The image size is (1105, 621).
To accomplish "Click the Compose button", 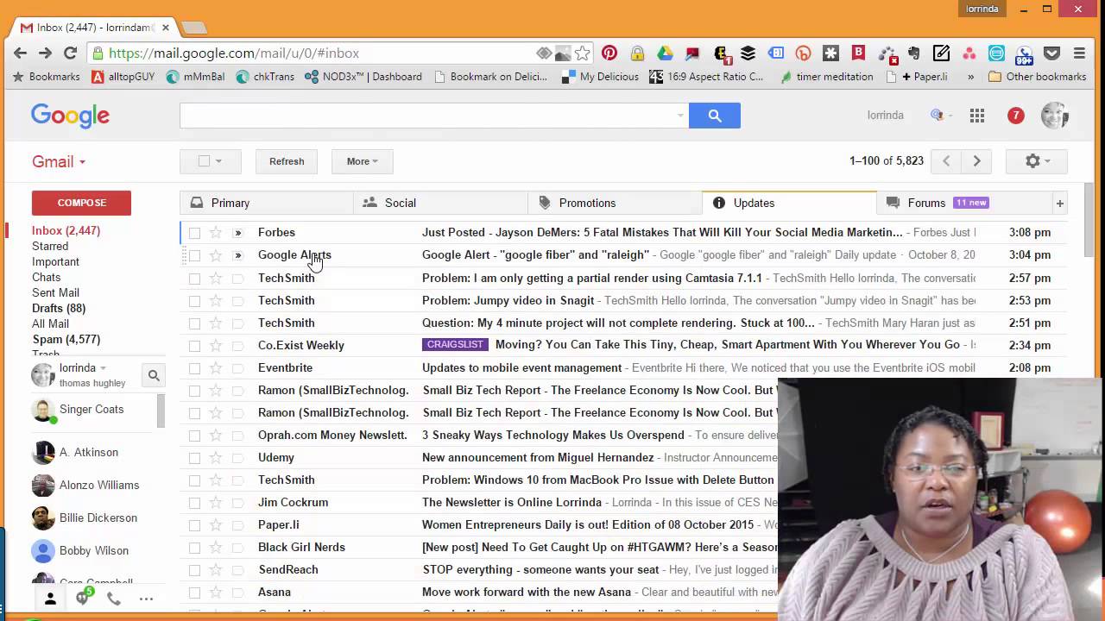I will click(x=81, y=203).
